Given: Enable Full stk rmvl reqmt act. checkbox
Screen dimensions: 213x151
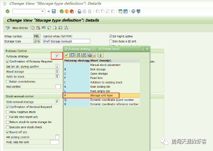Looking at the screenshot, I should (x=8, y=117).
